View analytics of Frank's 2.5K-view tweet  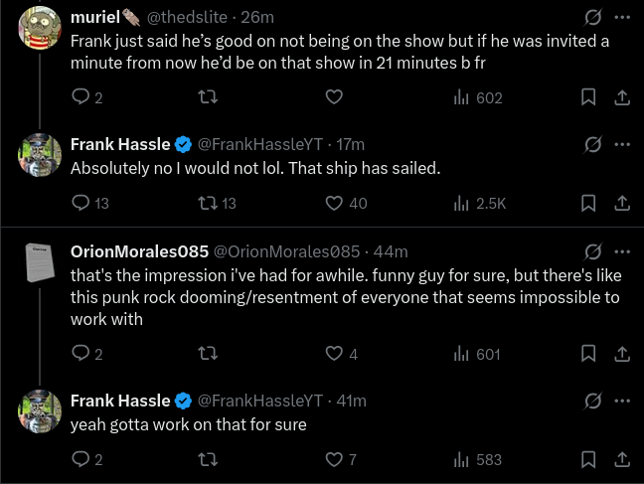[479, 203]
